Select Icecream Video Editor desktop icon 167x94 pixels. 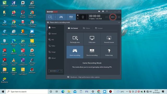32,43
